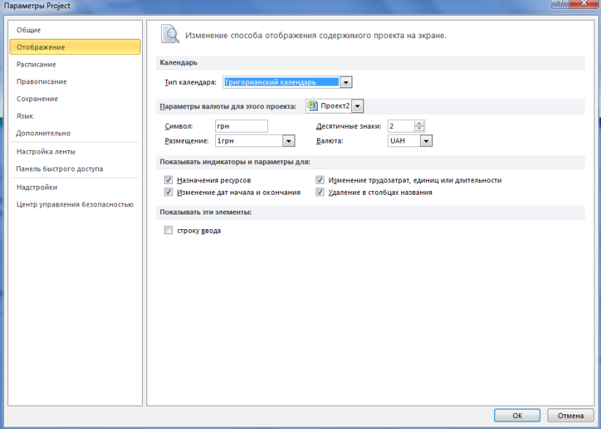
Task: Open Центр управления безопасностью
Action: [x=75, y=205]
